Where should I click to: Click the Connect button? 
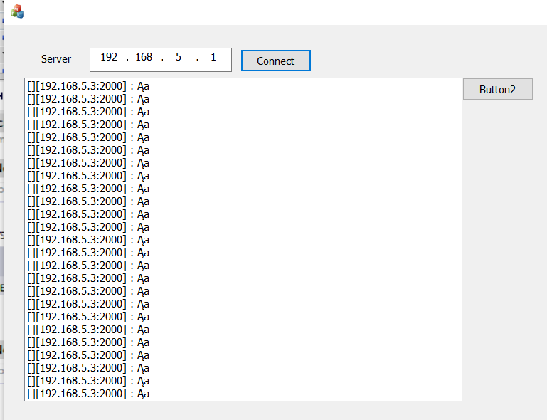coord(275,61)
